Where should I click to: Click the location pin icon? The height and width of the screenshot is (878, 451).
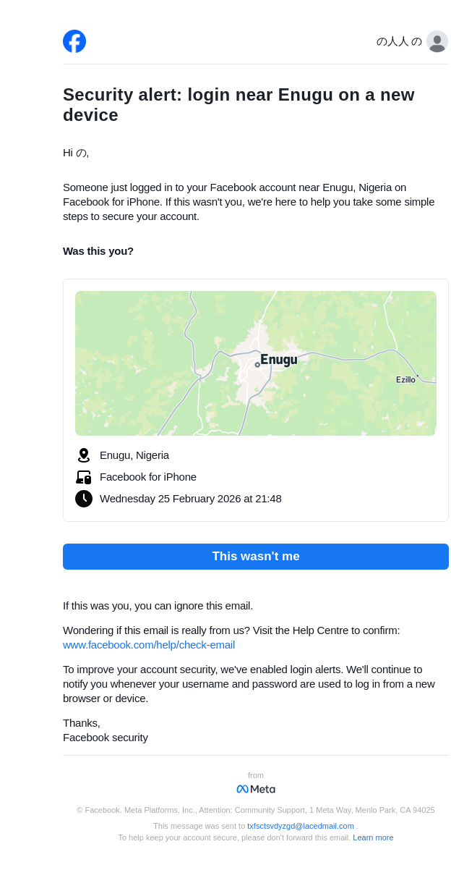[x=84, y=455]
